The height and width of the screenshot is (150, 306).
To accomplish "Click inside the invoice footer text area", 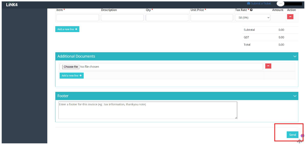I will pos(148,110).
